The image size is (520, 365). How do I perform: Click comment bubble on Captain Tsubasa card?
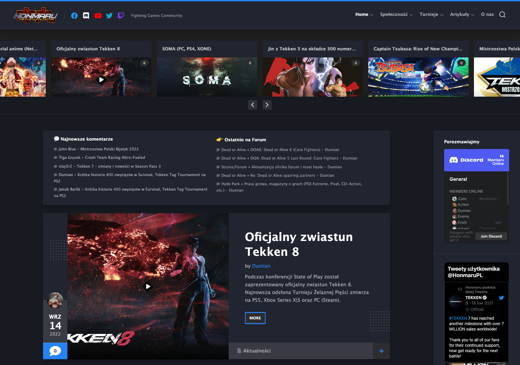click(461, 63)
